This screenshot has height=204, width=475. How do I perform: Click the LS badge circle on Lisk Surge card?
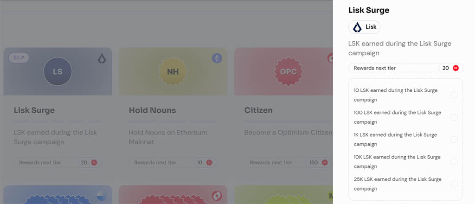click(58, 71)
